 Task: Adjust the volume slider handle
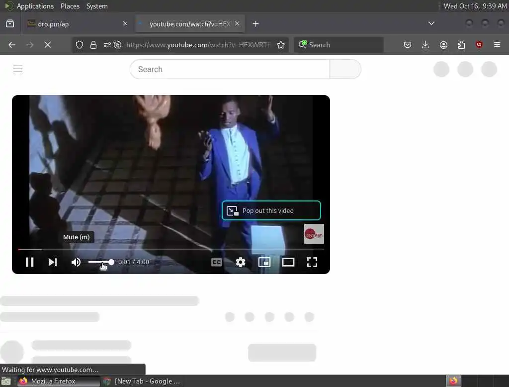[111, 262]
